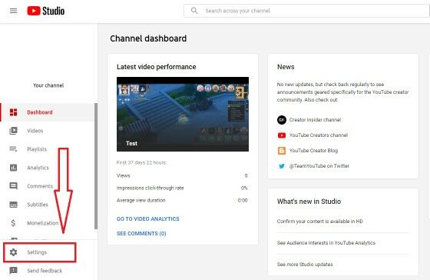Click SEE COMMENTS (0) link
430x280 pixels.
[141, 233]
